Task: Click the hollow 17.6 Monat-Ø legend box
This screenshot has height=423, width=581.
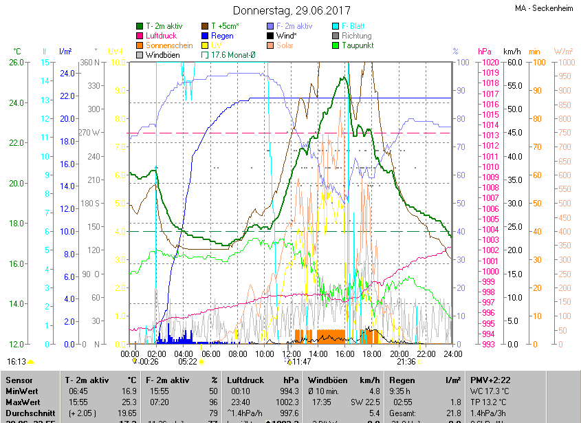Action: click(205, 55)
